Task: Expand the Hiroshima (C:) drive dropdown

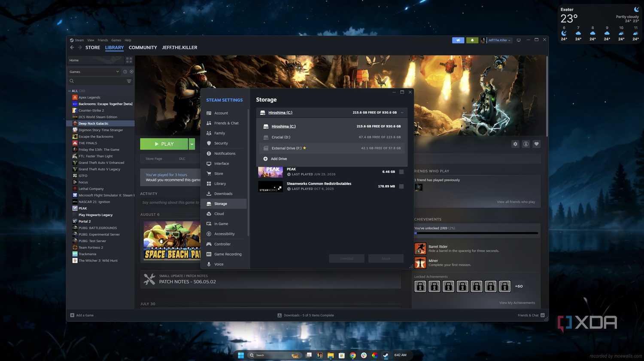Action: coord(332,113)
